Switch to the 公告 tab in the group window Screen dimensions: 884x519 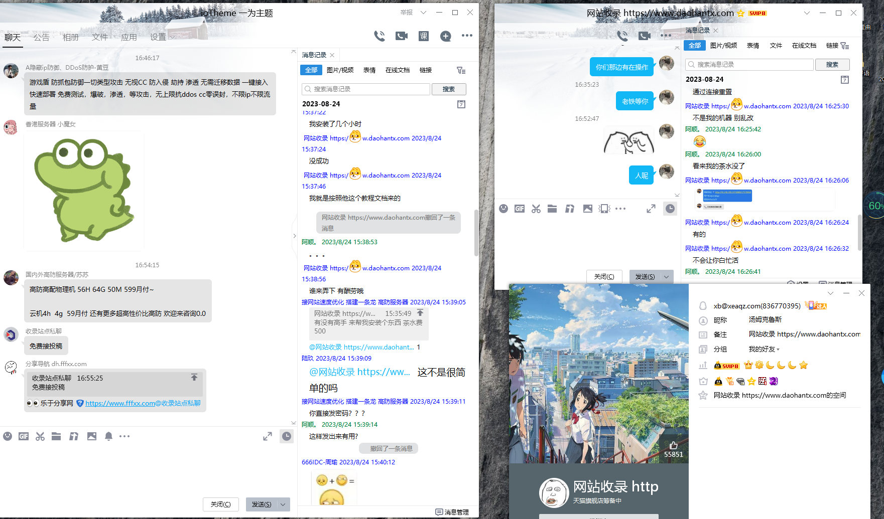pos(41,36)
